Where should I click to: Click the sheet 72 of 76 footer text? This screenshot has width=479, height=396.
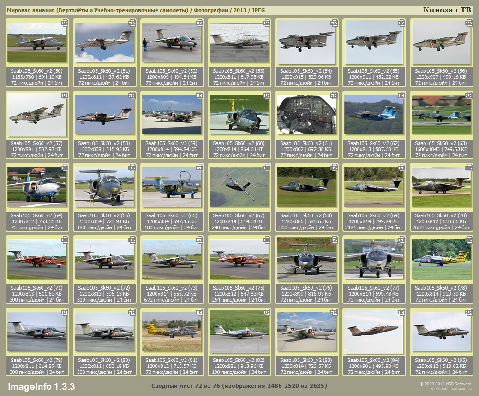(239, 386)
